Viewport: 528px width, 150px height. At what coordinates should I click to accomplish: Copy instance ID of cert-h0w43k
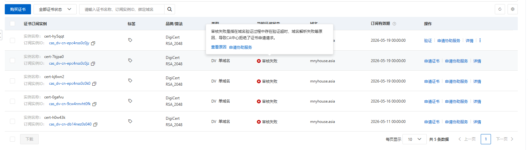pyautogui.click(x=96, y=125)
